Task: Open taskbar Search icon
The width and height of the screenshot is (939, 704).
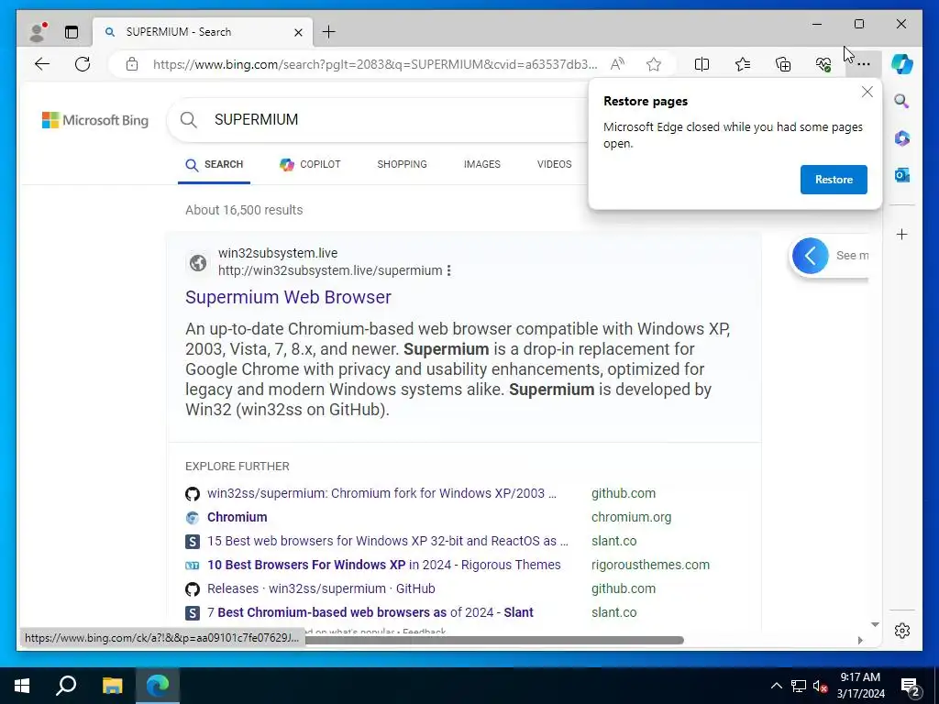Action: 66,686
